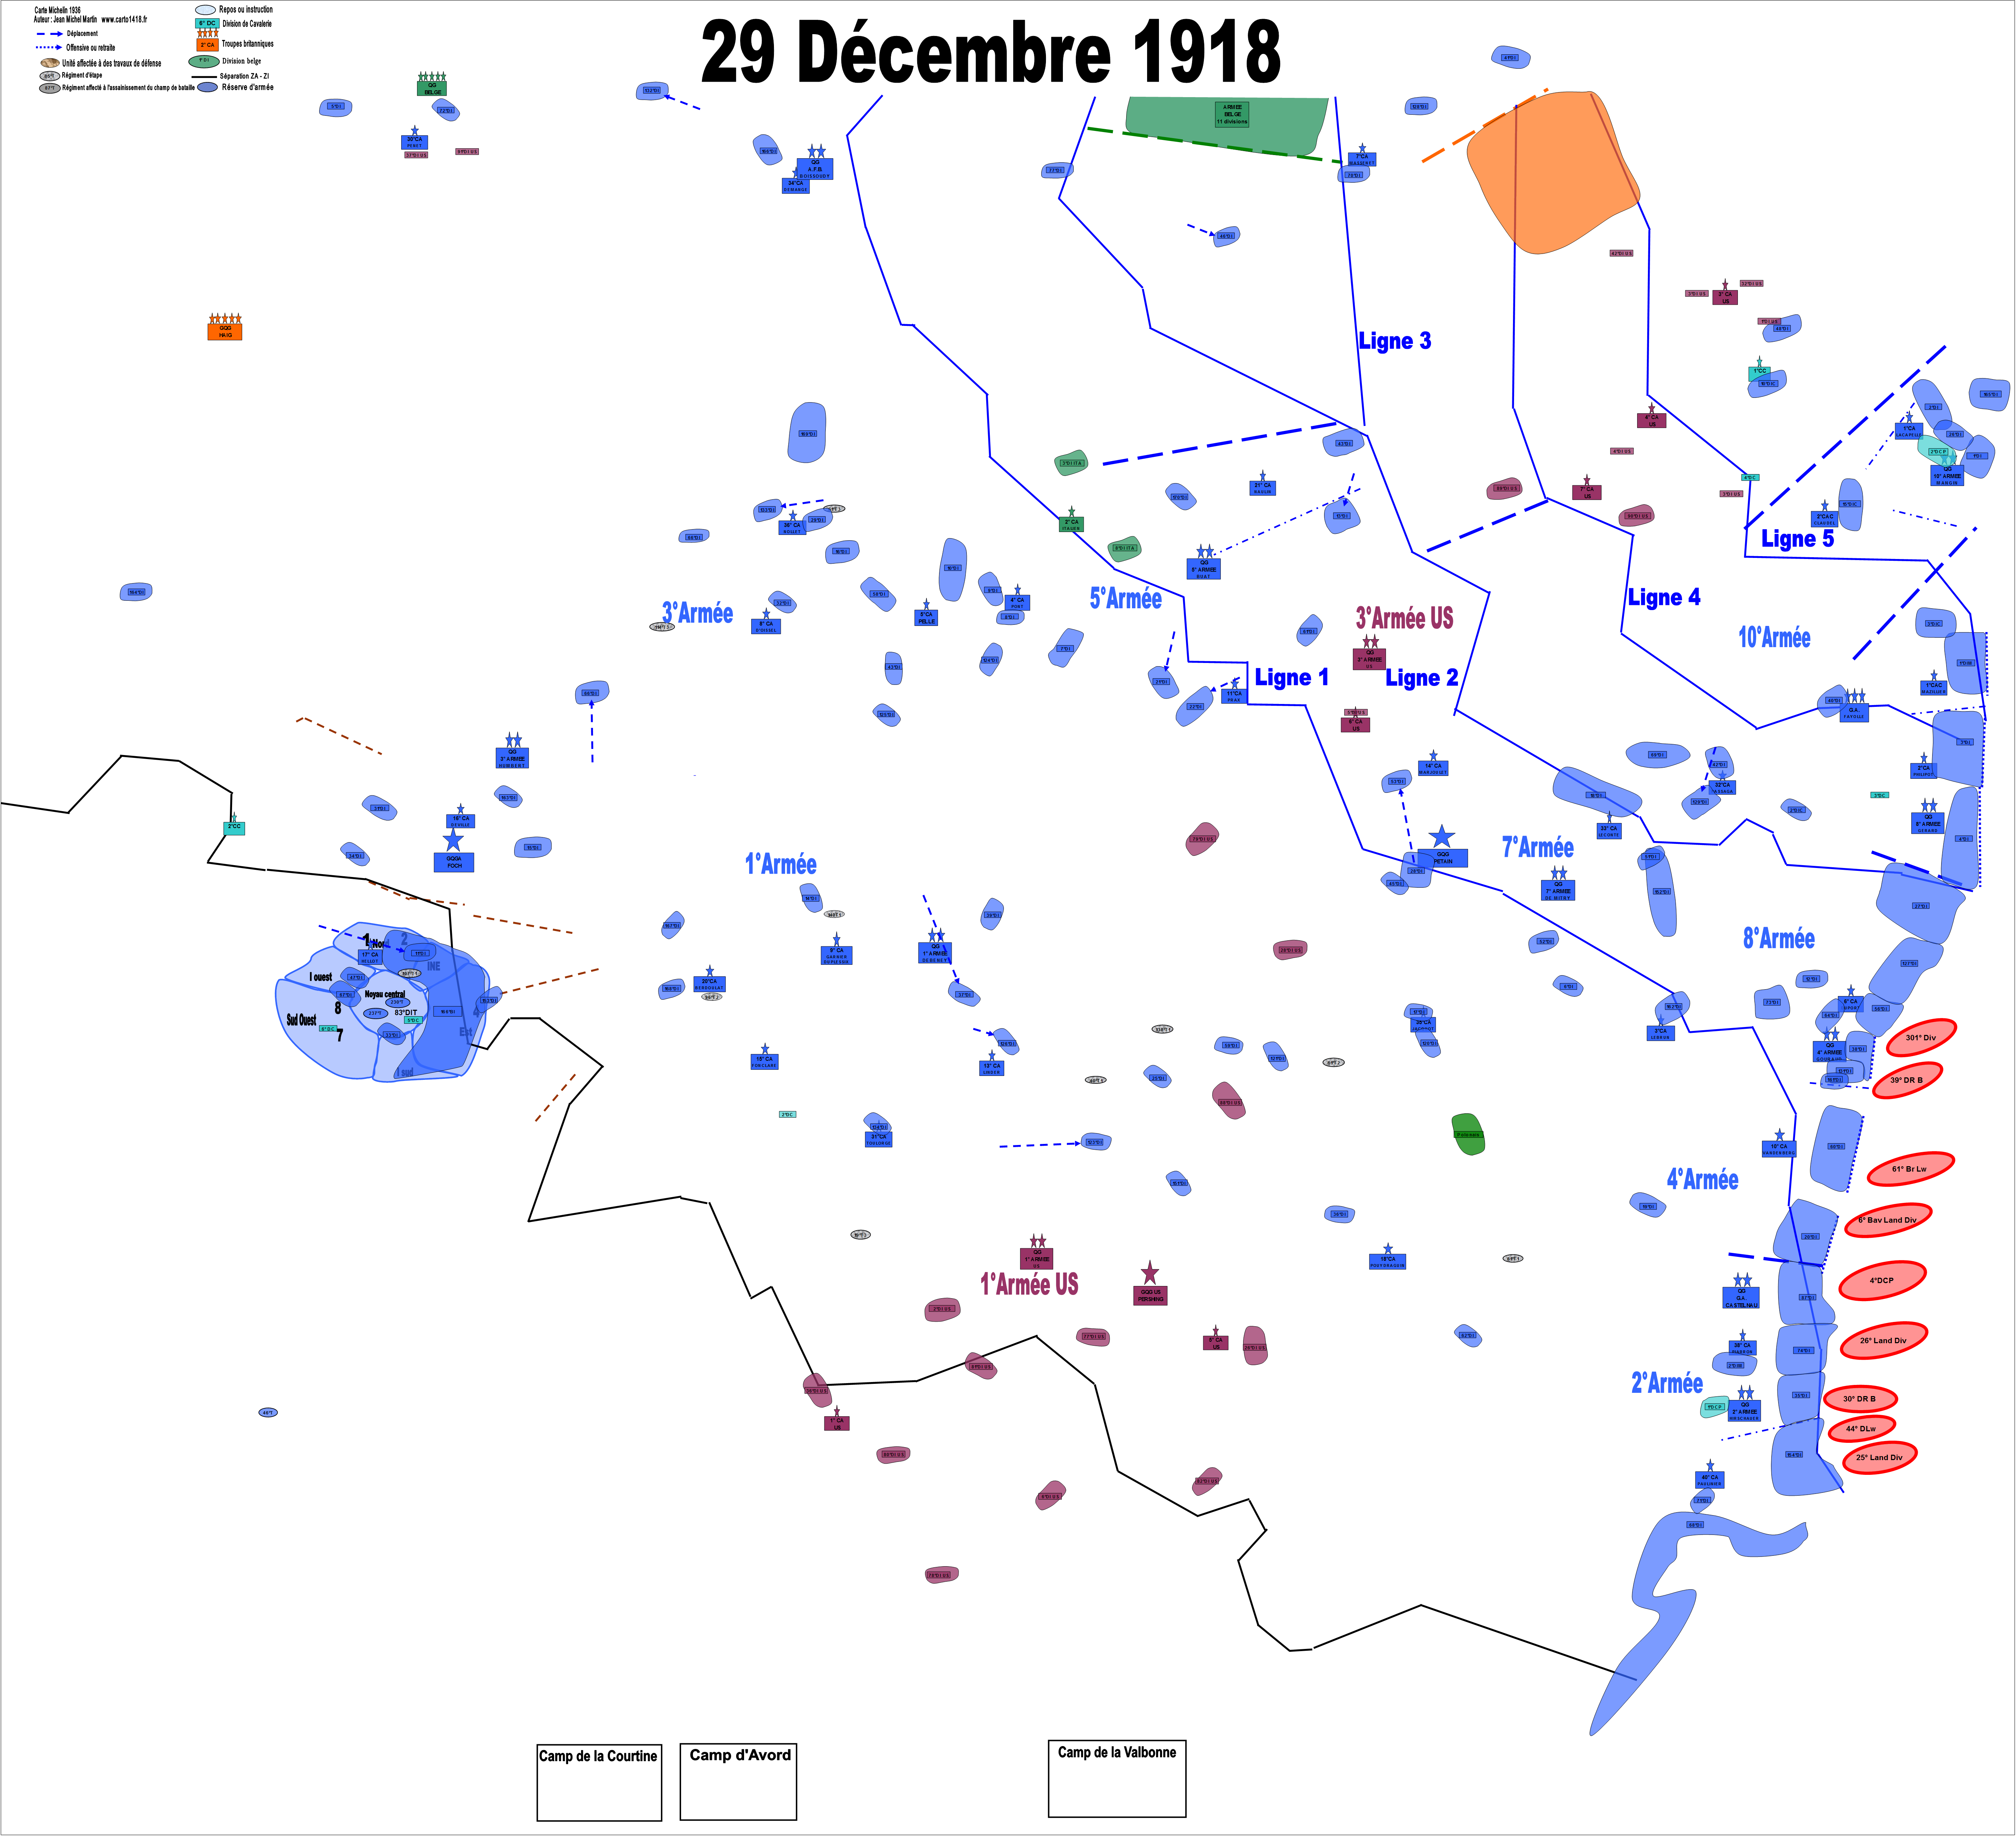
Task: Click the '2°Armée' label
Action: (1667, 1383)
